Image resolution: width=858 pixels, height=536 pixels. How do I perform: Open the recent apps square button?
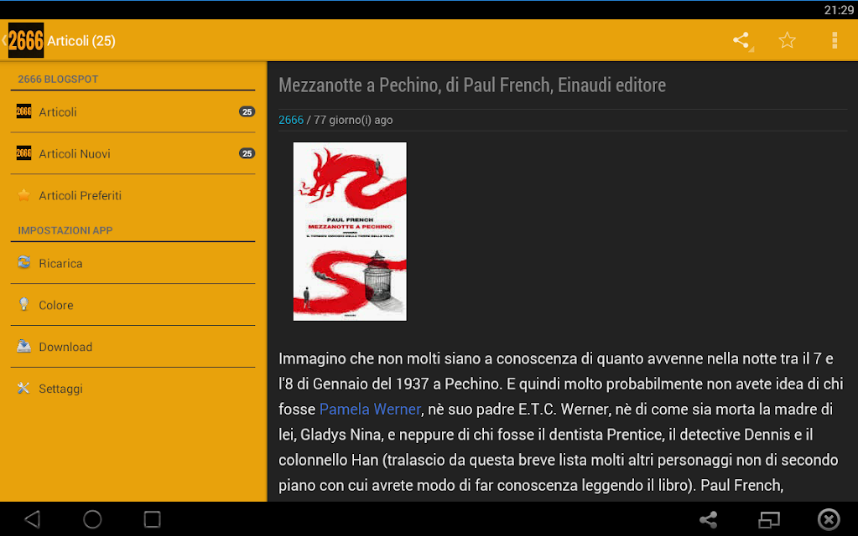(x=152, y=519)
